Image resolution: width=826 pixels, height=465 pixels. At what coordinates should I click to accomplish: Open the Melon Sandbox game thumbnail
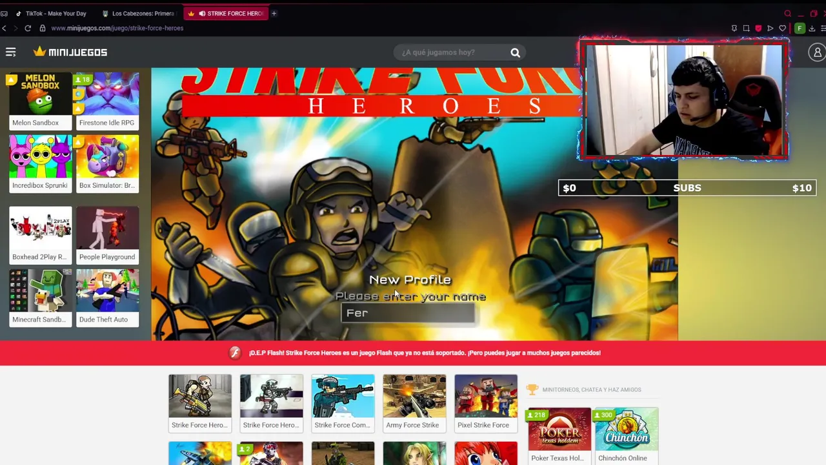[x=40, y=101]
